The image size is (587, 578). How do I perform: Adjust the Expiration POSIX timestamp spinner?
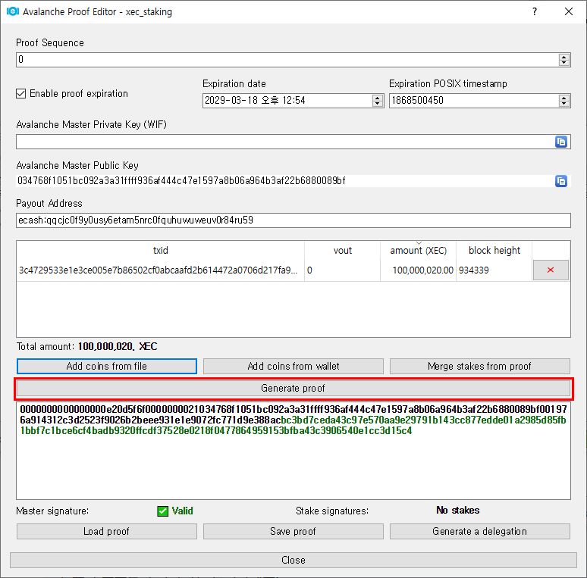coord(563,100)
